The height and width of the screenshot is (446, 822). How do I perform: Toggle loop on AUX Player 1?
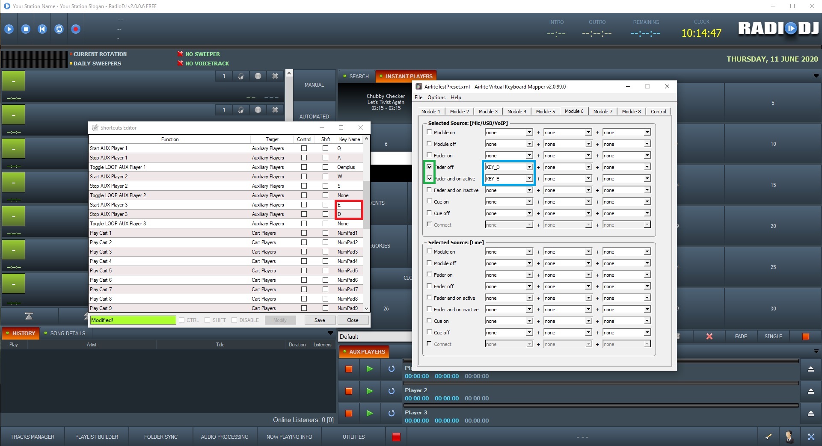391,369
